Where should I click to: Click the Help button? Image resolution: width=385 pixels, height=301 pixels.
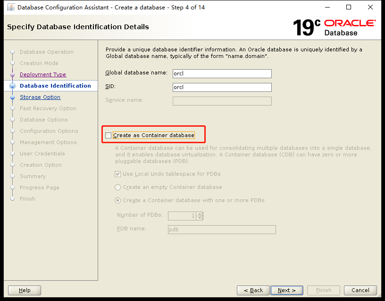[x=25, y=291]
